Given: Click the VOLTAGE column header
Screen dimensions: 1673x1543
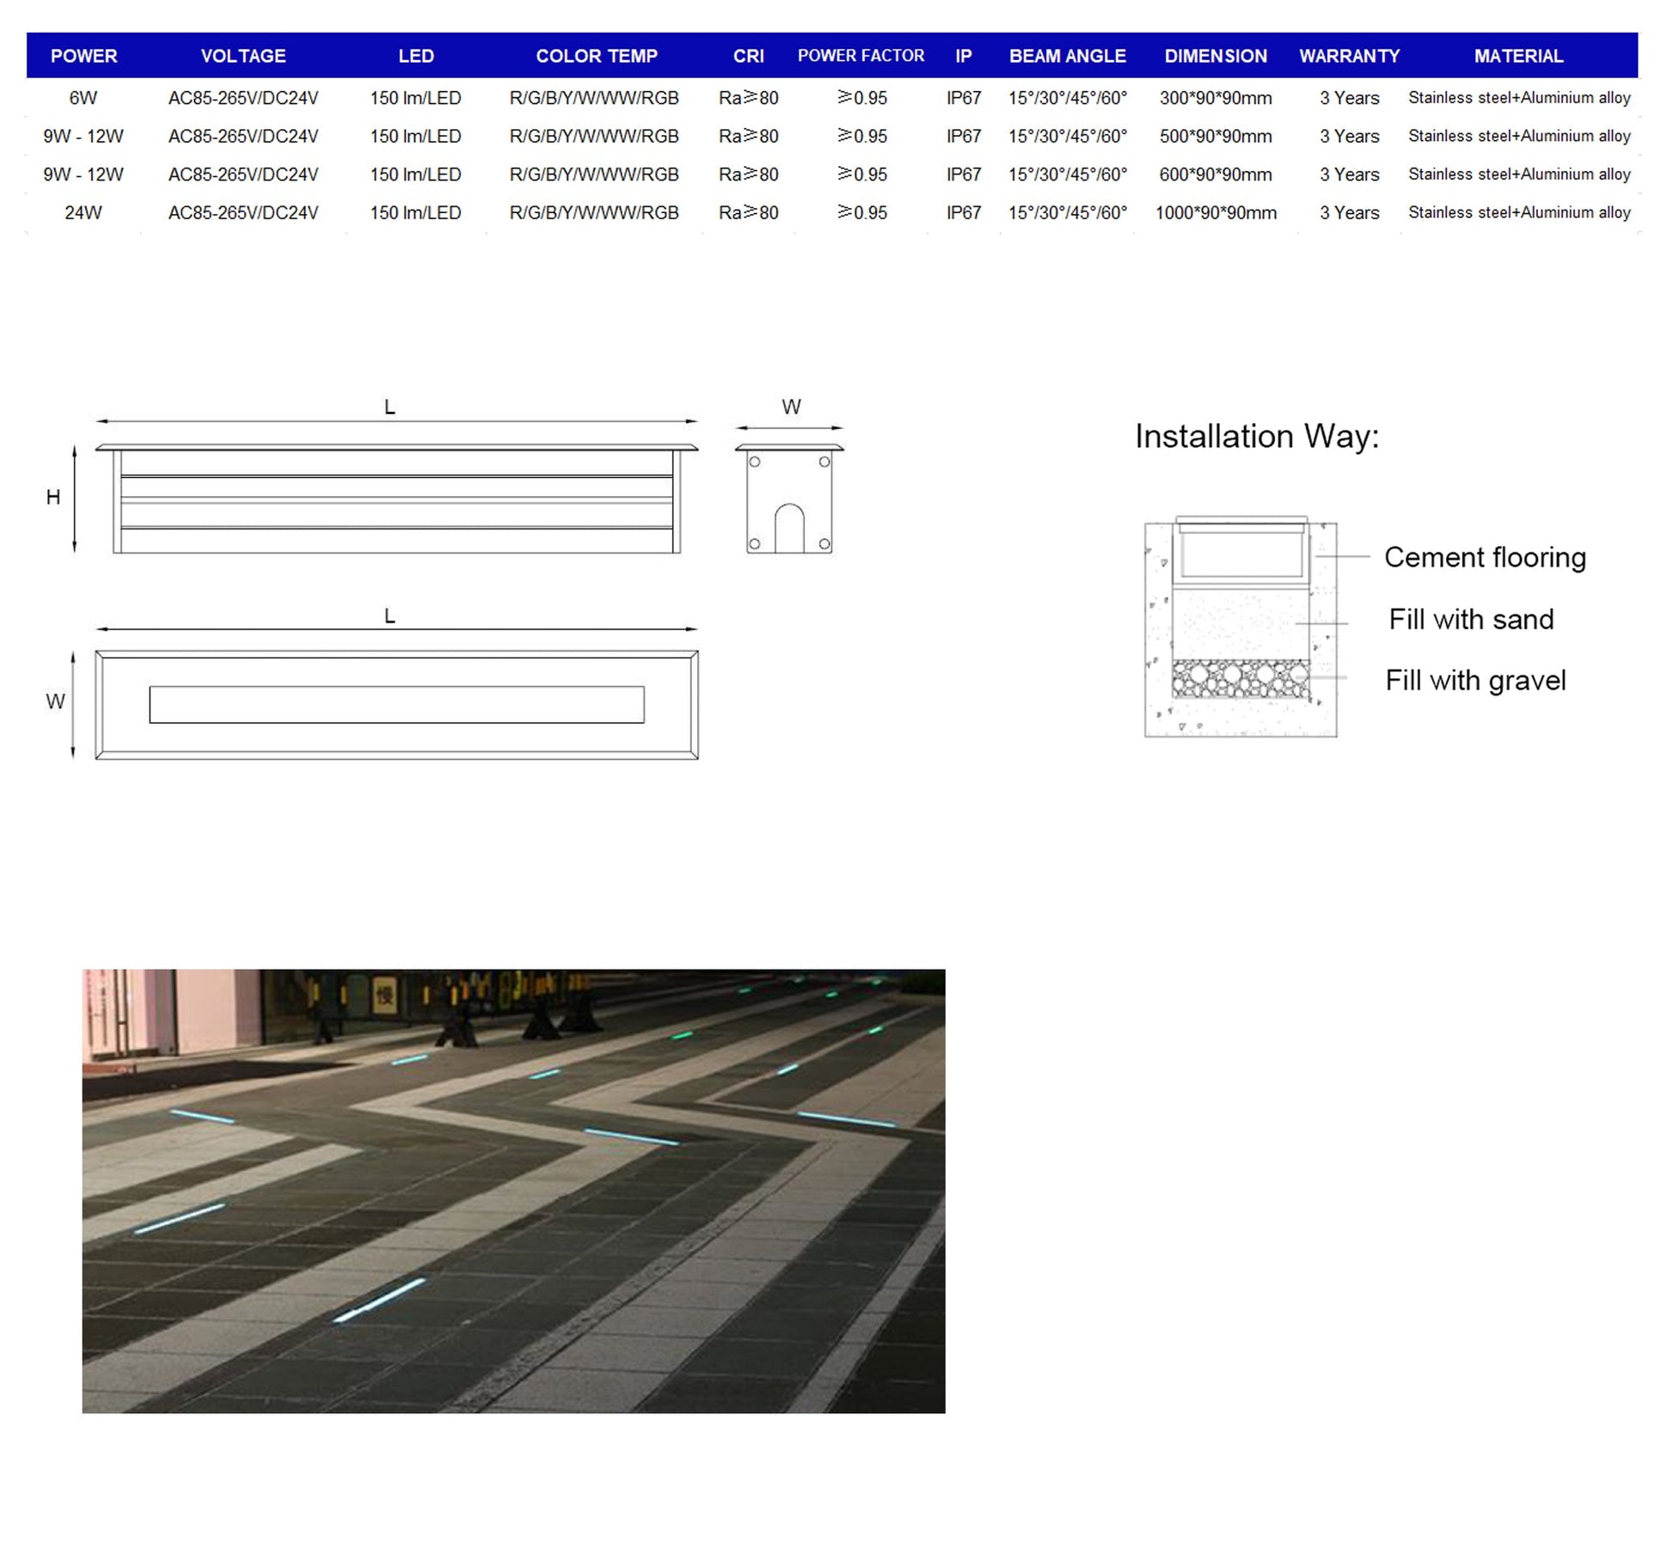Looking at the screenshot, I should tap(243, 56).
